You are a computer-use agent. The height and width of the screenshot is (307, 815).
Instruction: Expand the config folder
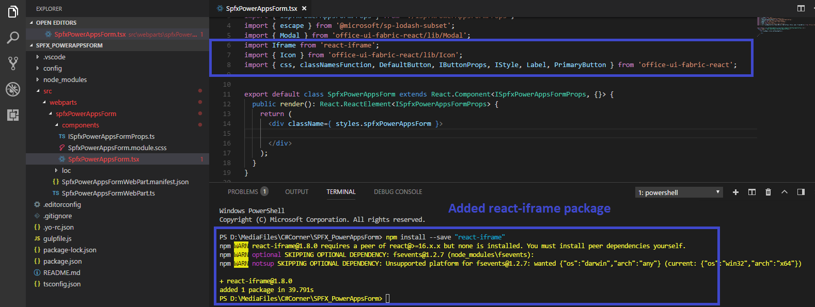[x=52, y=68]
